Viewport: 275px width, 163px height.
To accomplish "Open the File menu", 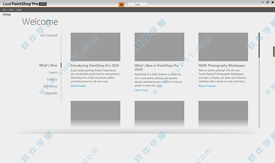I will coord(4,10).
